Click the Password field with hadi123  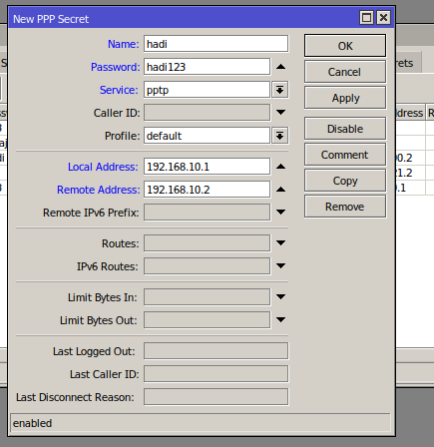(x=207, y=67)
